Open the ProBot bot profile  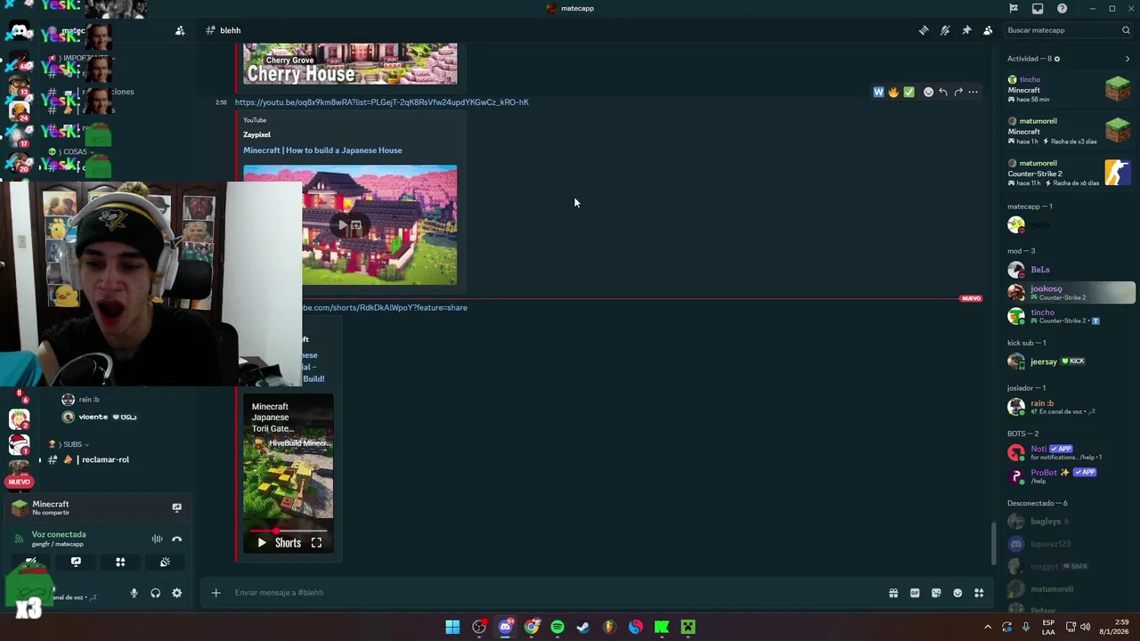[1069, 475]
